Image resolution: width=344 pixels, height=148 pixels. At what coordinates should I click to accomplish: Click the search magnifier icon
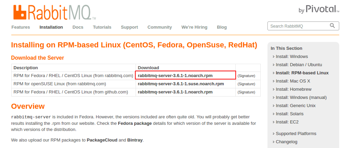[x=332, y=26]
